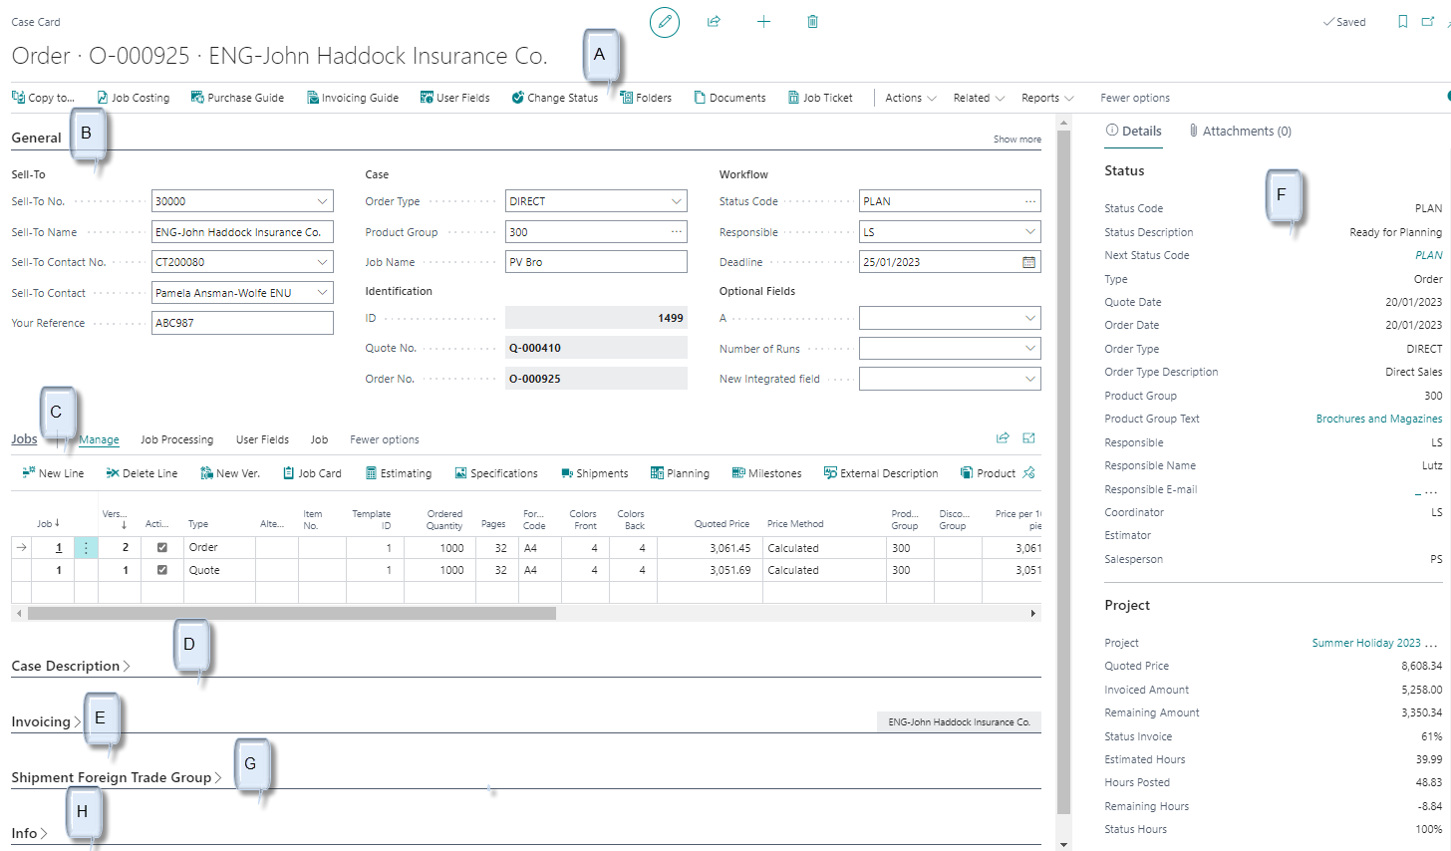
Task: Open Brochures and Magazines link
Action: (x=1378, y=419)
